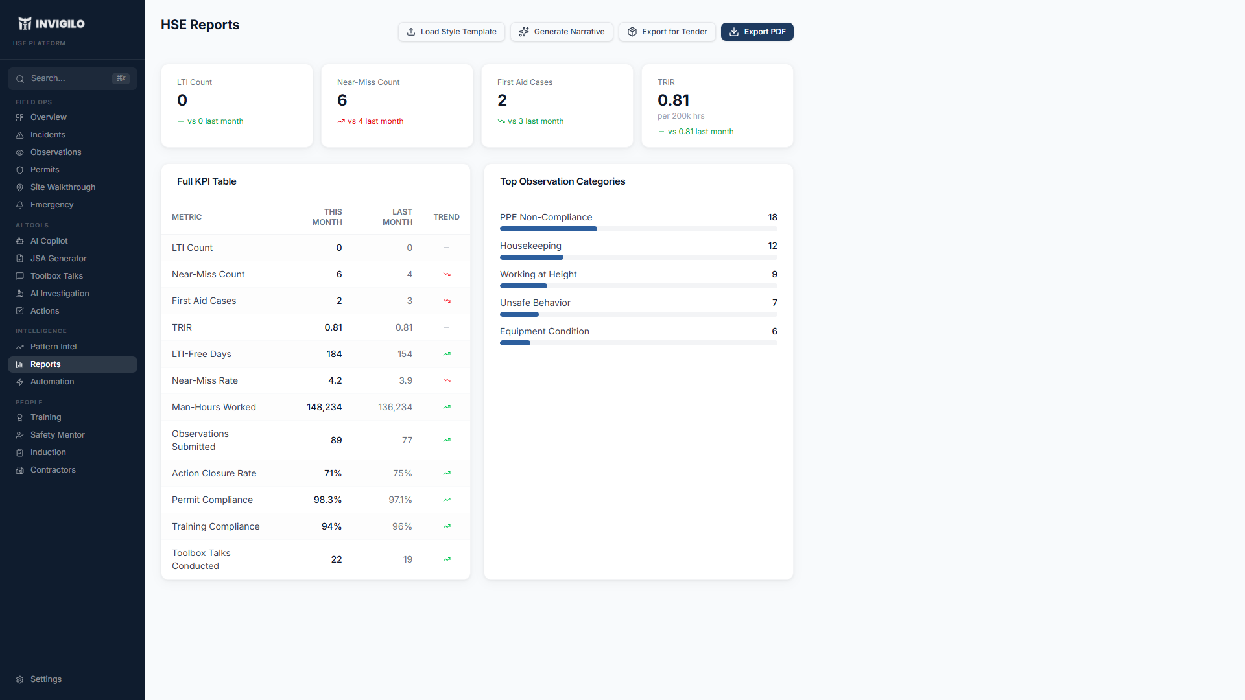The height and width of the screenshot is (700, 1245).
Task: Click the Incidents warning triangle icon
Action: click(x=19, y=135)
